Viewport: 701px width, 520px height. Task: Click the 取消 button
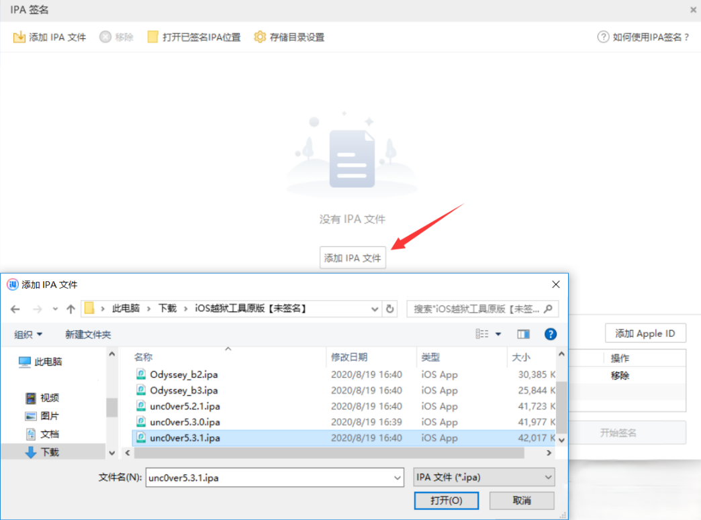(x=522, y=501)
